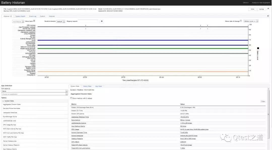Select the App Stats tab
The height and width of the screenshot is (150, 272).
point(98,86)
